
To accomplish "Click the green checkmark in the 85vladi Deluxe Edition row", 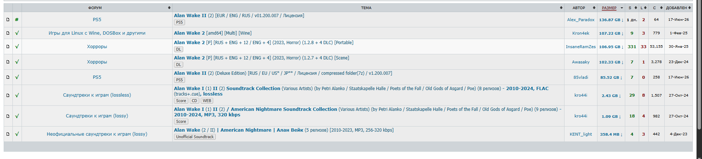I will tap(17, 77).
